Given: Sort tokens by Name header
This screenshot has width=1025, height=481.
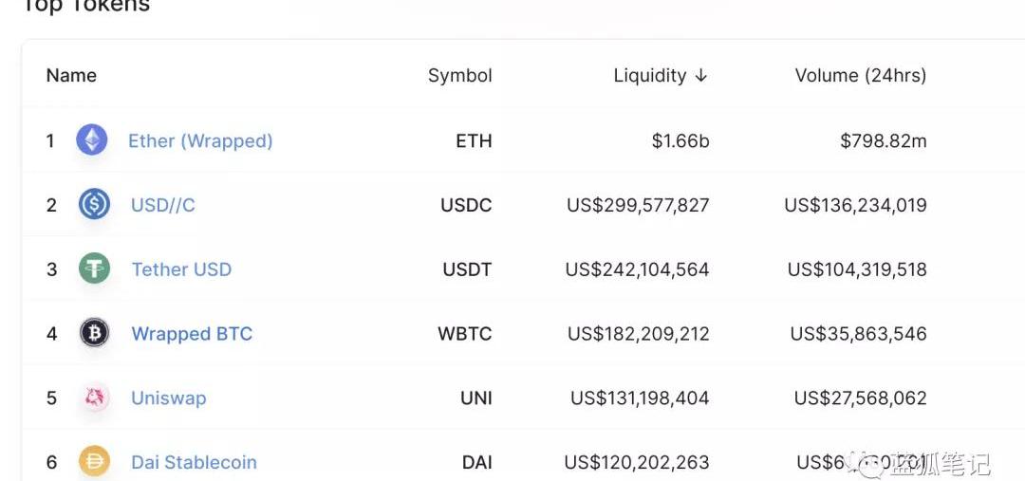Looking at the screenshot, I should 71,76.
